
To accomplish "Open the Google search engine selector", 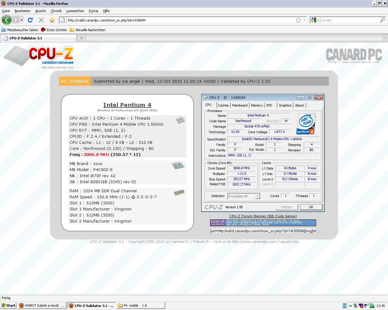I will click(315, 20).
